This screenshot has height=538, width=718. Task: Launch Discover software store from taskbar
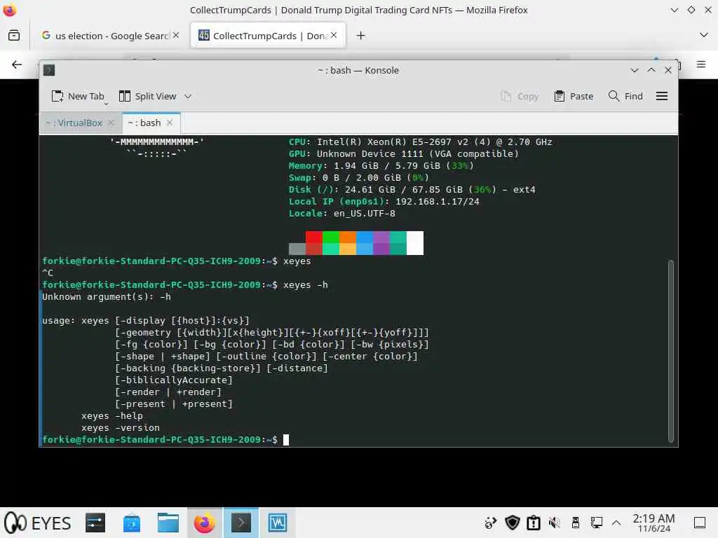132,523
